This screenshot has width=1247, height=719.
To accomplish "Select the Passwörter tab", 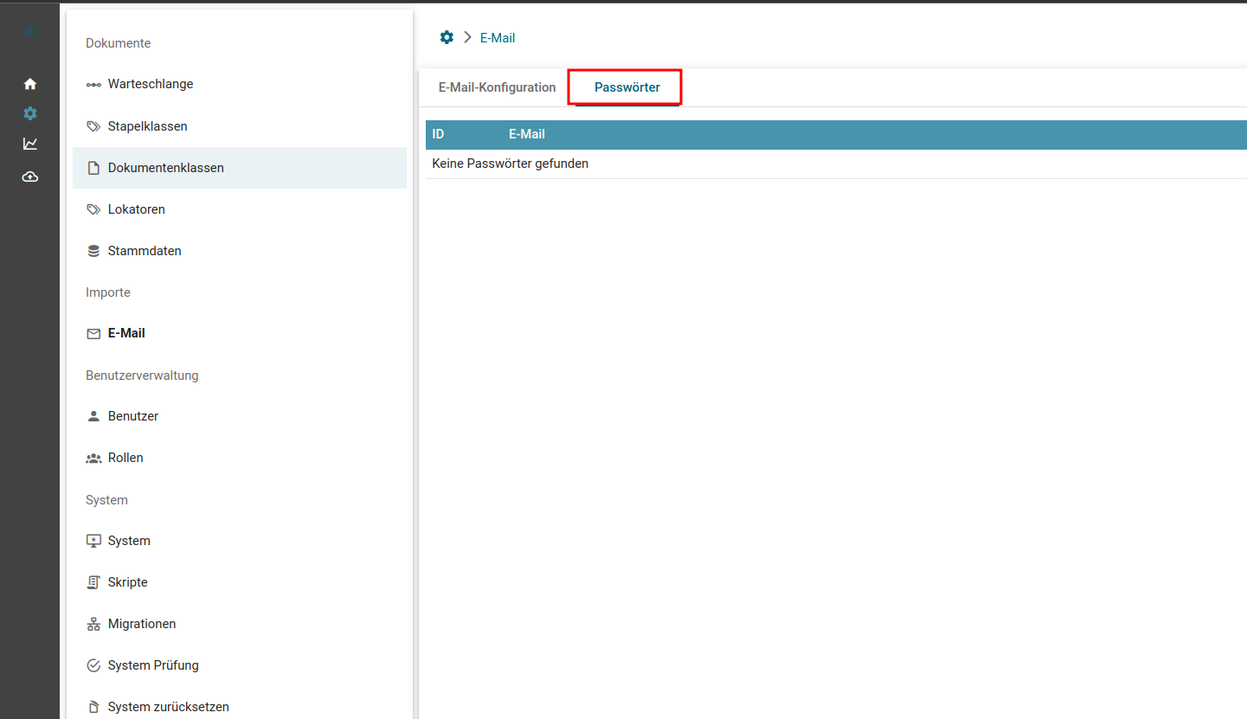I will click(627, 87).
